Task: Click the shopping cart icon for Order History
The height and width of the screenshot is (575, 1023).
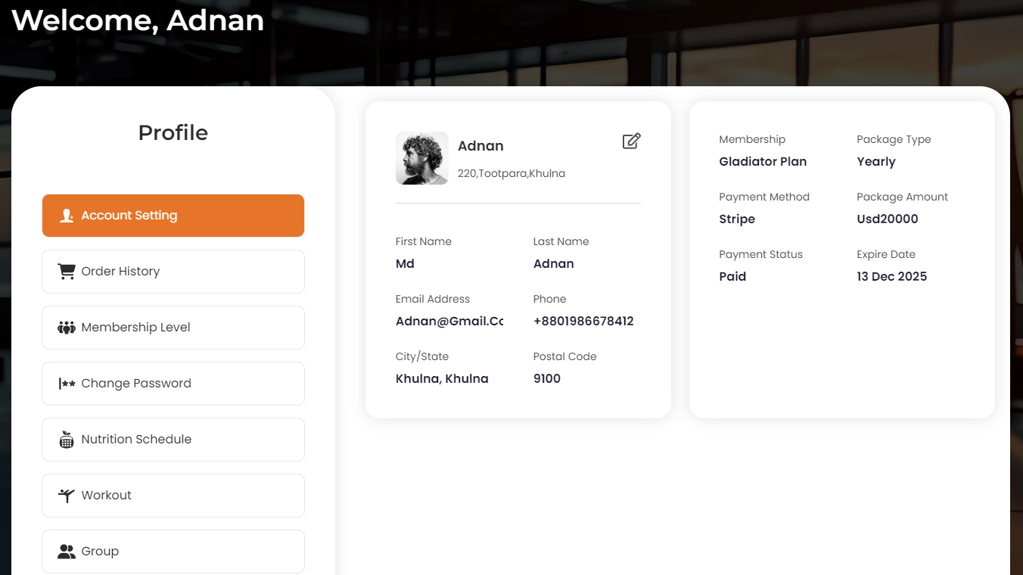Action: click(x=67, y=272)
